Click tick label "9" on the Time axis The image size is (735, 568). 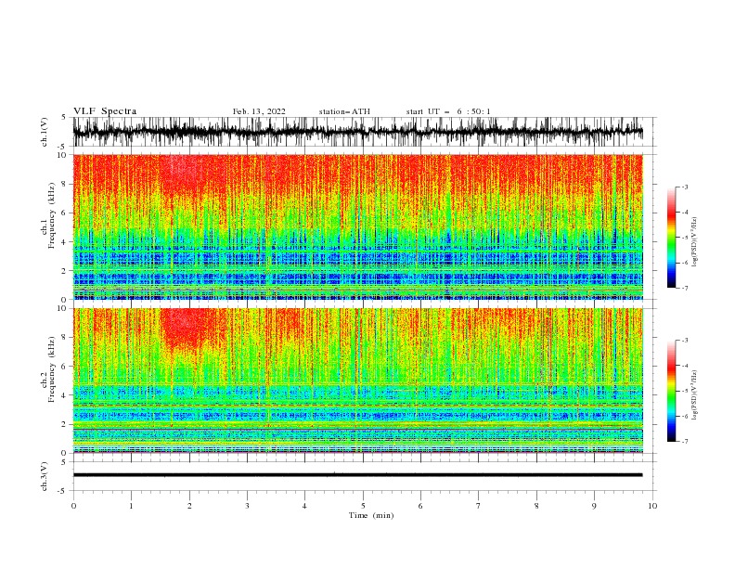click(x=594, y=506)
